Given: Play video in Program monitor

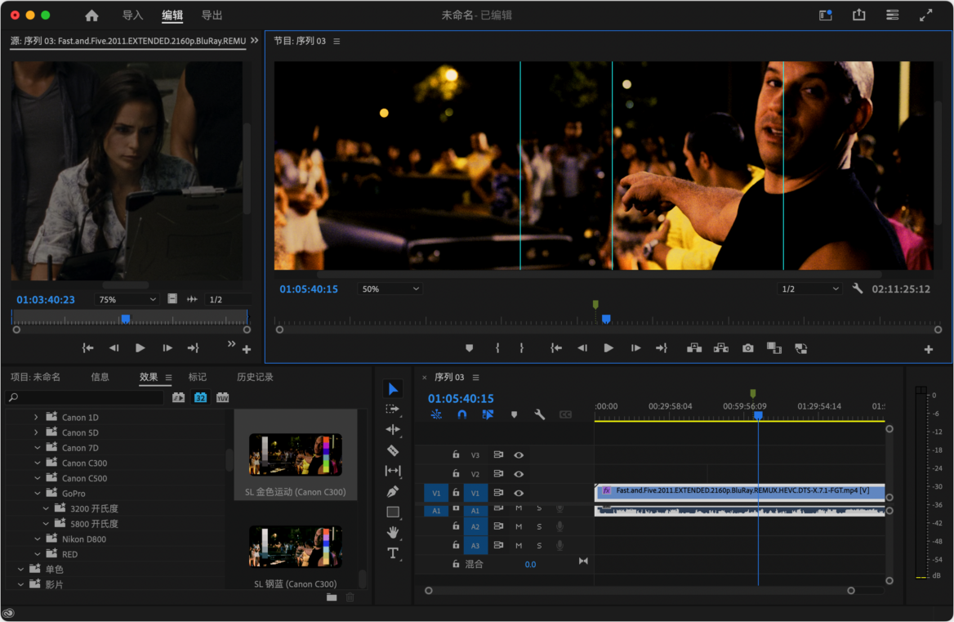Looking at the screenshot, I should tap(609, 348).
